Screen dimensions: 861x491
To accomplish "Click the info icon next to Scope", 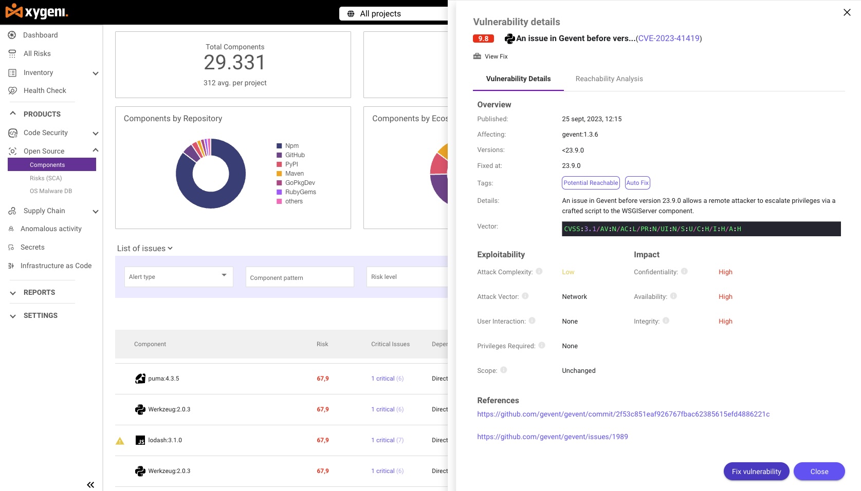I will pyautogui.click(x=504, y=370).
